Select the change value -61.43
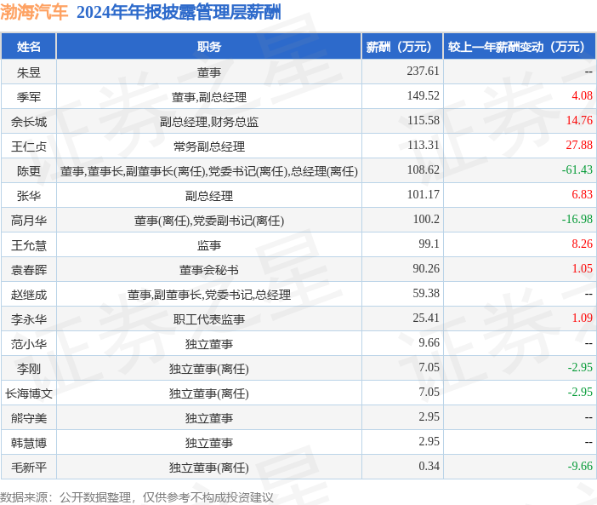Image resolution: width=597 pixels, height=505 pixels. tap(577, 169)
